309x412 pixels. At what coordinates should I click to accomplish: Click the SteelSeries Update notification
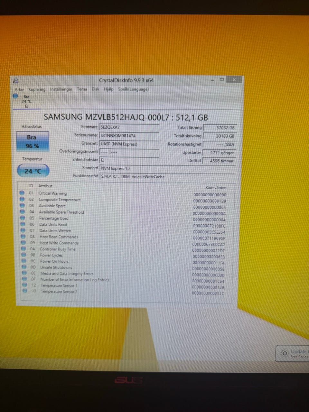(x=292, y=354)
